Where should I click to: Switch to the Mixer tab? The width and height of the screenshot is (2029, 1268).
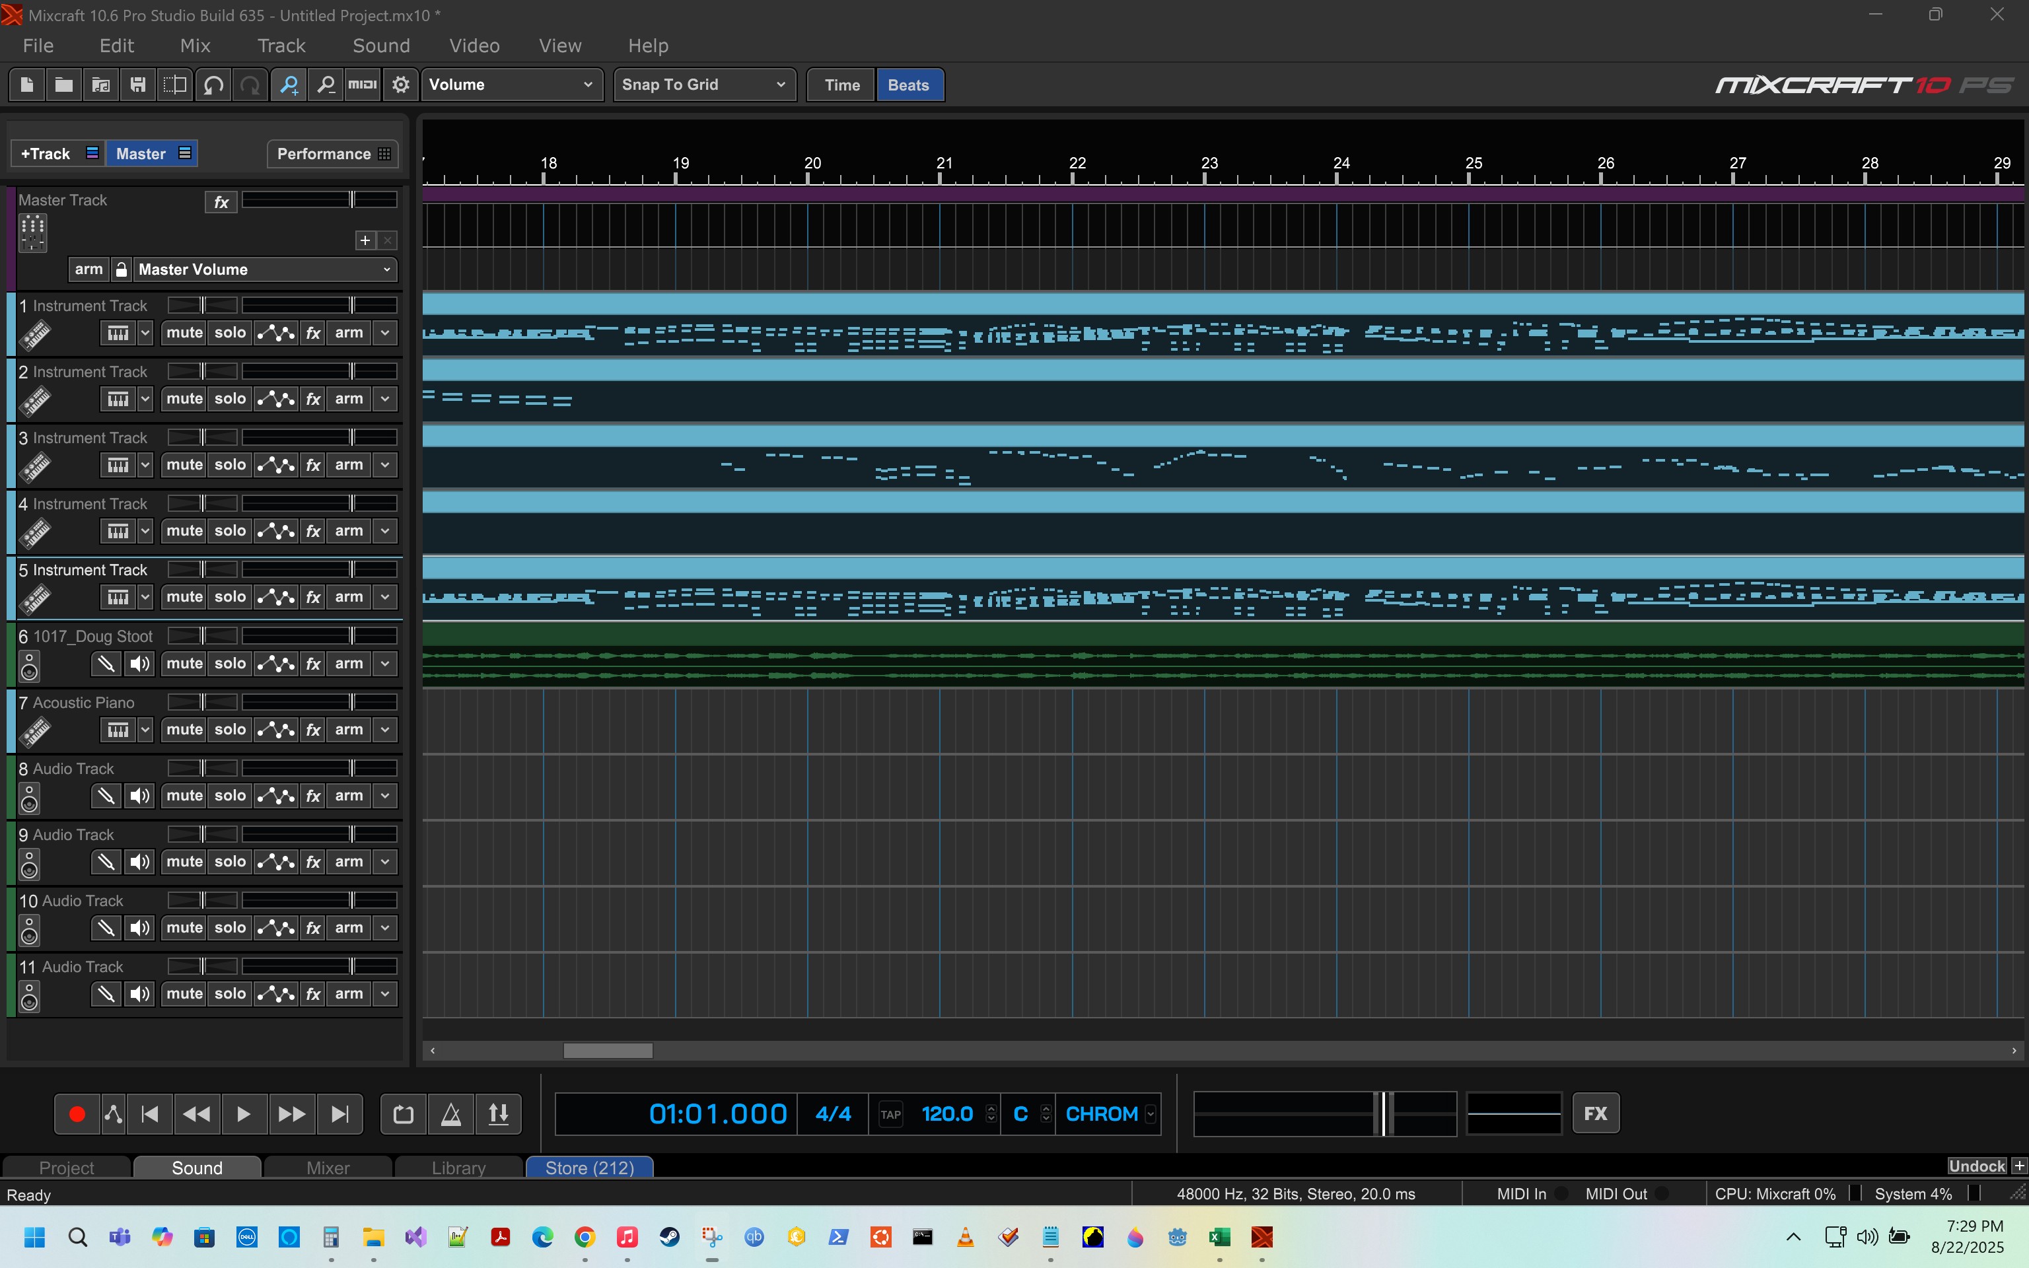pos(328,1168)
